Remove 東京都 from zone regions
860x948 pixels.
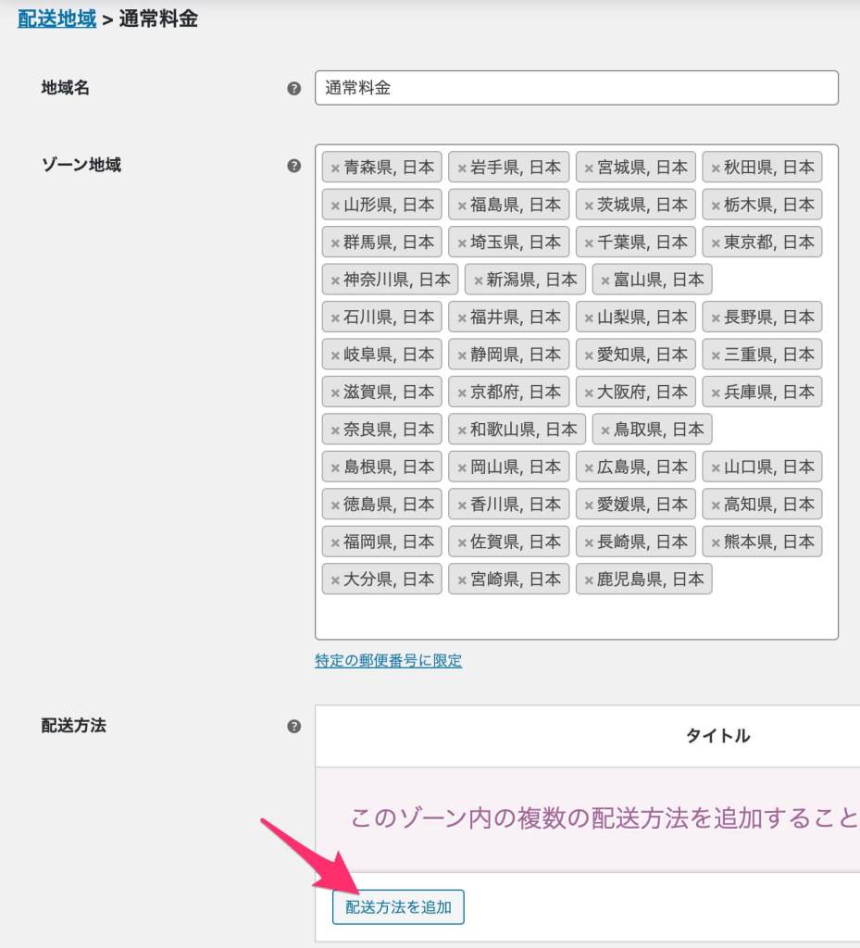[715, 243]
